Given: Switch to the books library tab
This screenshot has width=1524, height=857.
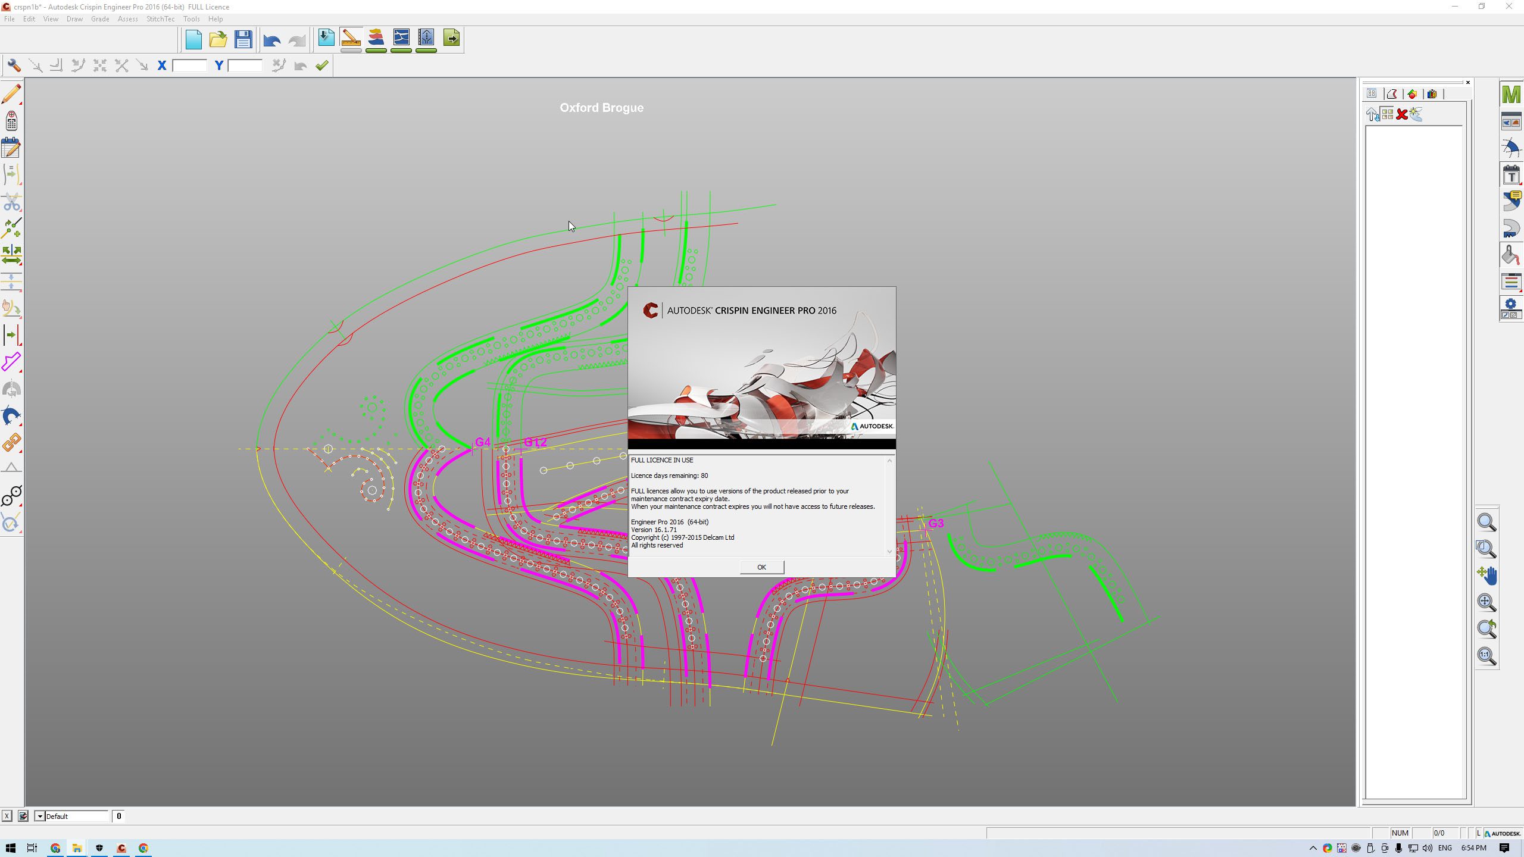Looking at the screenshot, I should [1432, 94].
